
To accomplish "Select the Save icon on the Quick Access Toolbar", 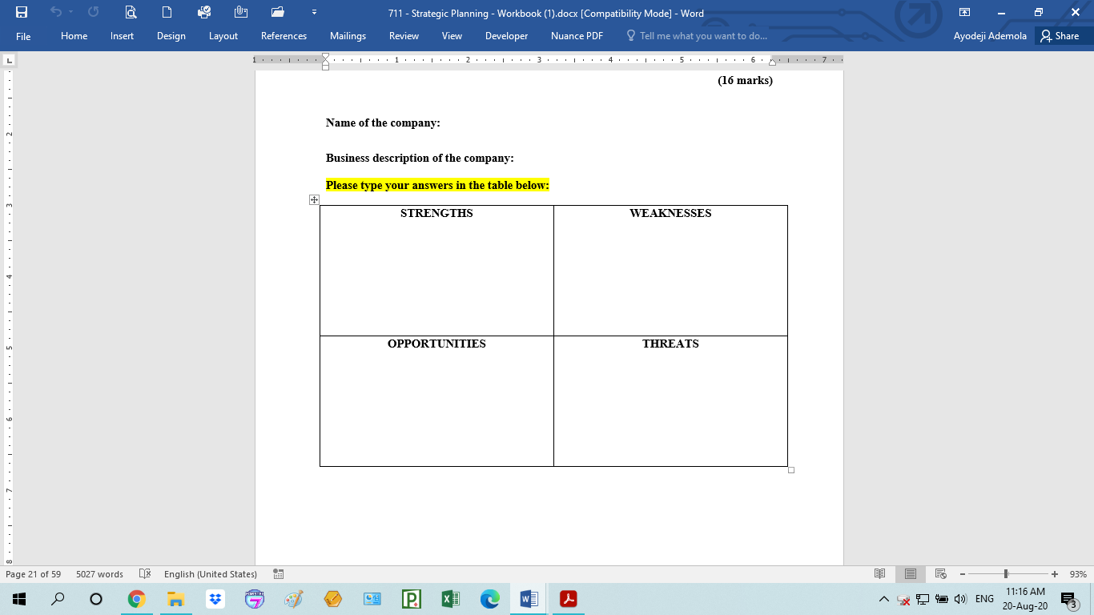I will click(x=22, y=12).
